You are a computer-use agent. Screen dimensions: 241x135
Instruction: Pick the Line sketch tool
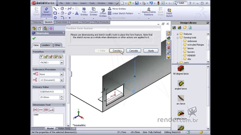(x=55, y=9)
